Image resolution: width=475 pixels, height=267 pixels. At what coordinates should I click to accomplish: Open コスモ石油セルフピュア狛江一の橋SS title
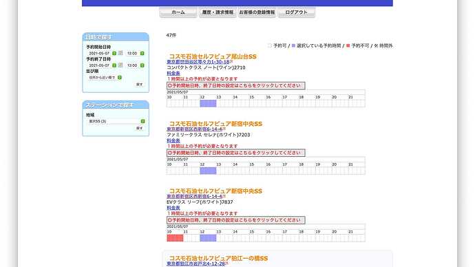tap(218, 258)
